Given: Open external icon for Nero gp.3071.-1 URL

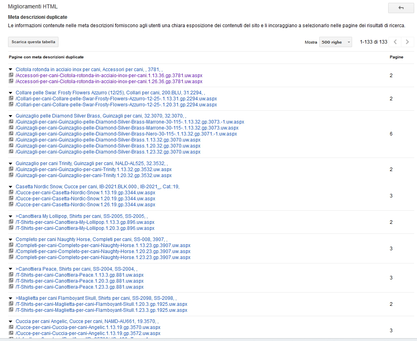Looking at the screenshot, I should click(11, 134).
